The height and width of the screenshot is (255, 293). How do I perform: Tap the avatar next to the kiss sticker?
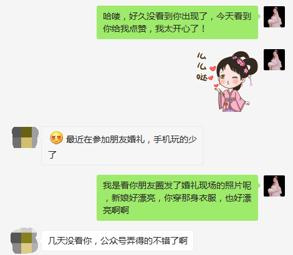[274, 60]
